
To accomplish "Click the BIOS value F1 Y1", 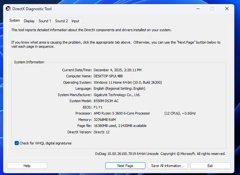I will (98, 107).
